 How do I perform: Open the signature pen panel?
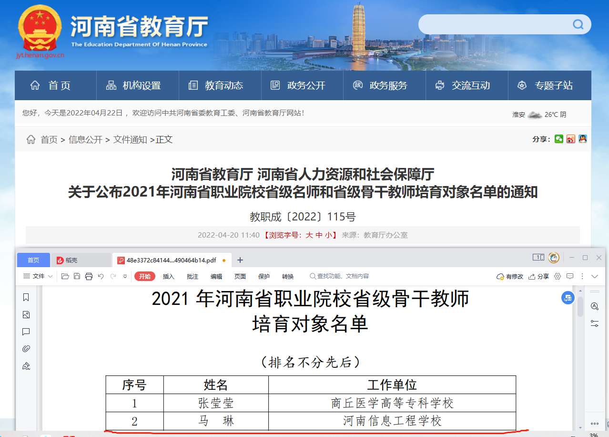point(26,366)
